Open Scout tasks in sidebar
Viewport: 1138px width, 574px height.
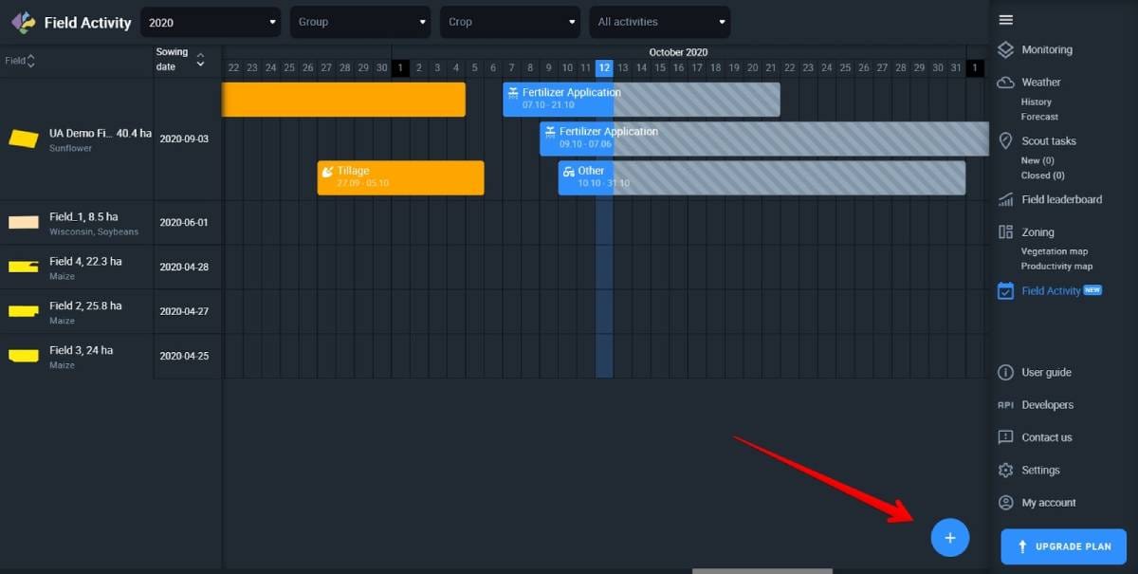[1048, 141]
